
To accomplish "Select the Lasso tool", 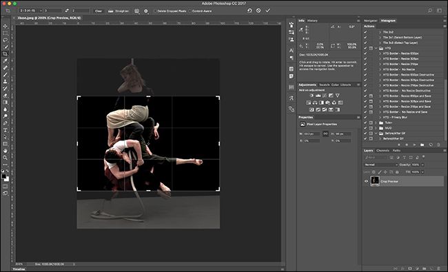I will coord(5,40).
